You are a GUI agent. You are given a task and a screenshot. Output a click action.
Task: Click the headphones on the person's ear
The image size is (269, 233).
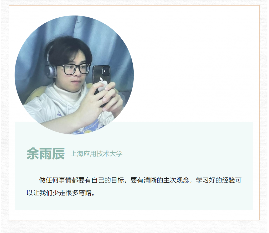(51, 71)
